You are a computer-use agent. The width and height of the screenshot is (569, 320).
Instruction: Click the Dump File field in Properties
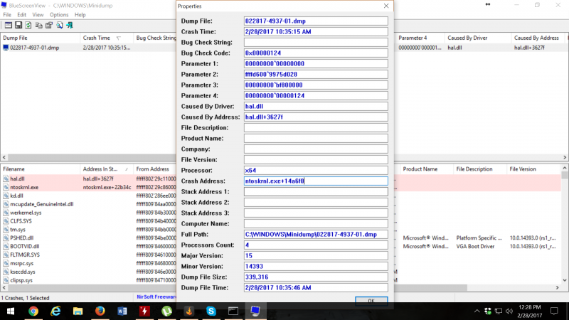click(316, 21)
